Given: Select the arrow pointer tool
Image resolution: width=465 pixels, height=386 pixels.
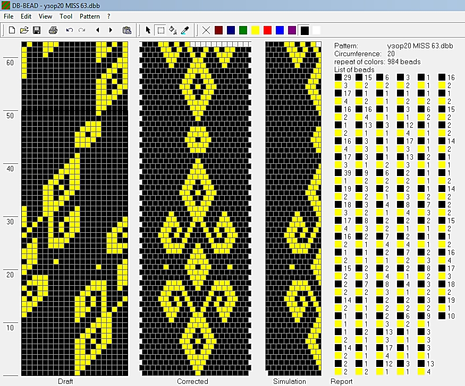Looking at the screenshot, I should coord(148,30).
